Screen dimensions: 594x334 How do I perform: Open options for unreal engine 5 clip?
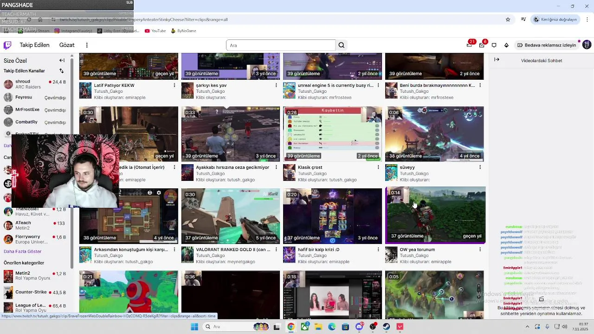point(378,85)
